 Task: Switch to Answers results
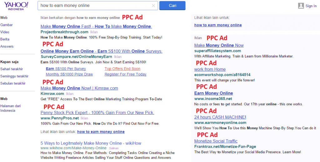pos(7,46)
